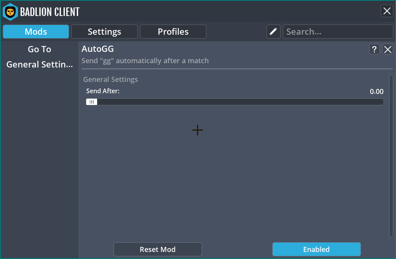This screenshot has width=396, height=259.
Task: Click the settings panel vertical scrollbar
Action: click(391, 156)
